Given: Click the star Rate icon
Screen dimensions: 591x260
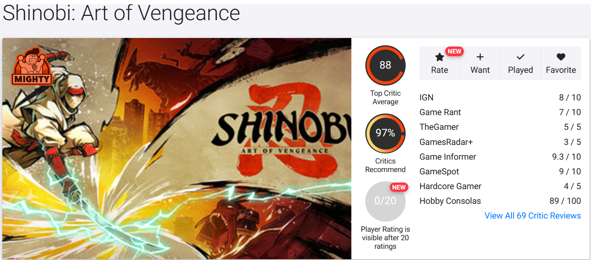Looking at the screenshot, I should [x=439, y=57].
